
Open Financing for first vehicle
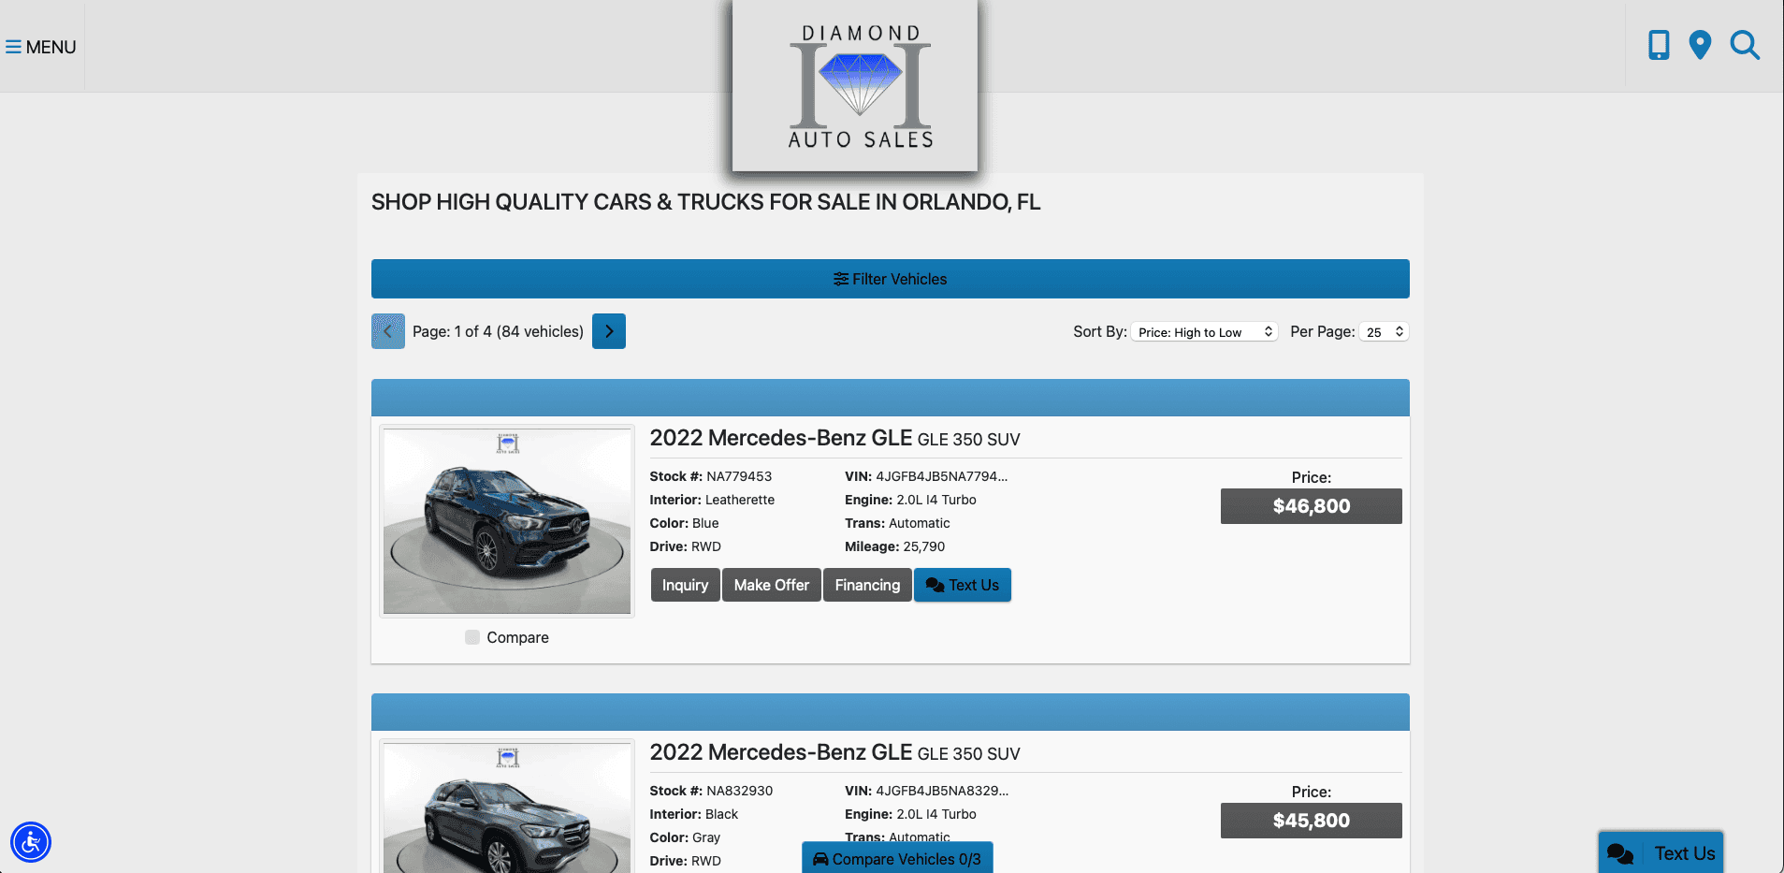pos(867,585)
